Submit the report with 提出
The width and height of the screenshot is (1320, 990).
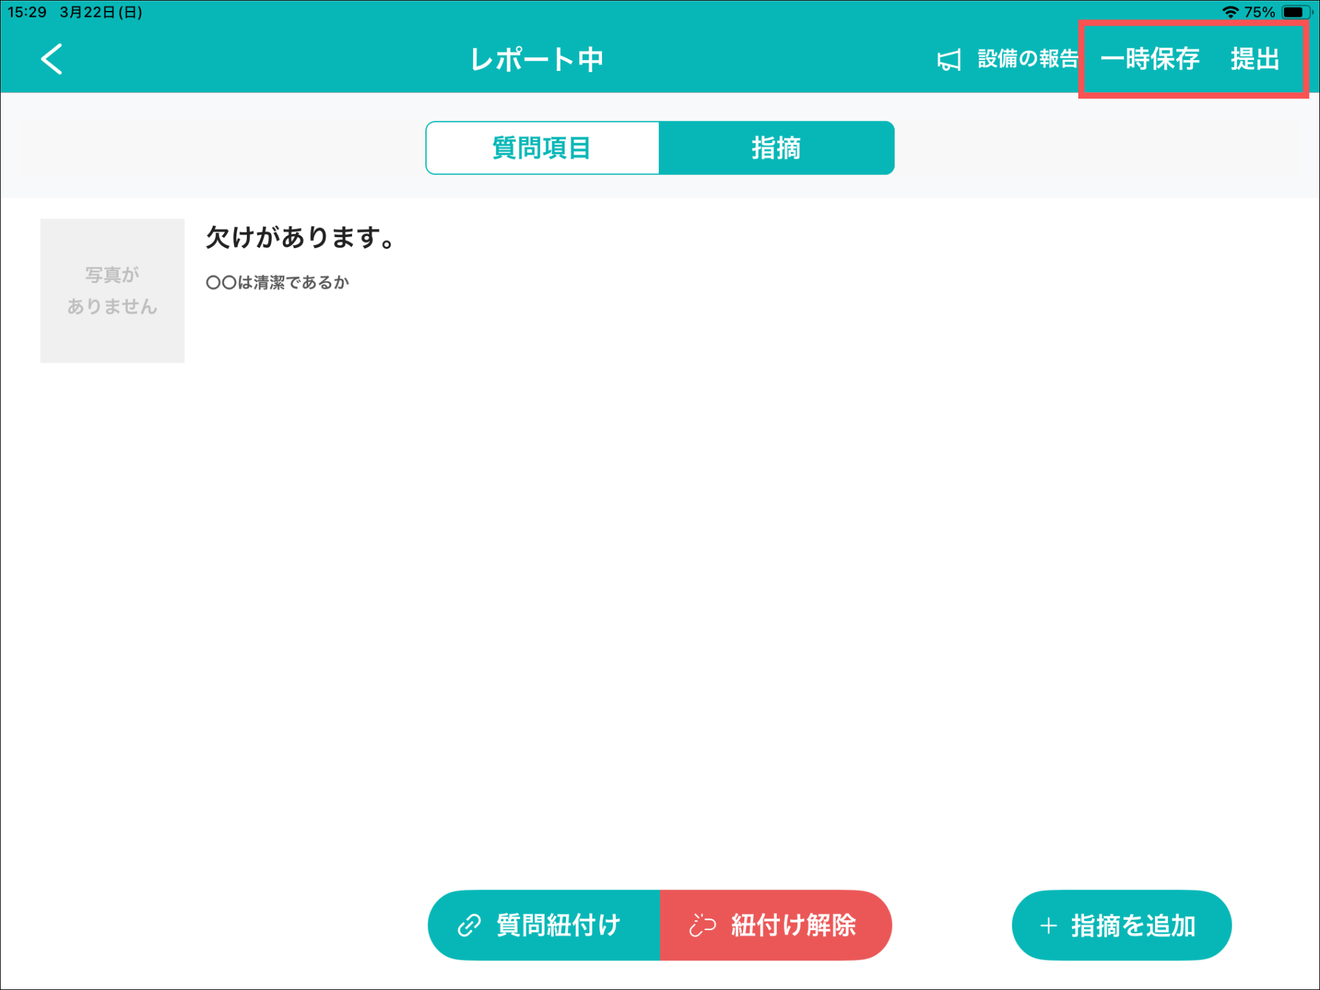(1254, 59)
